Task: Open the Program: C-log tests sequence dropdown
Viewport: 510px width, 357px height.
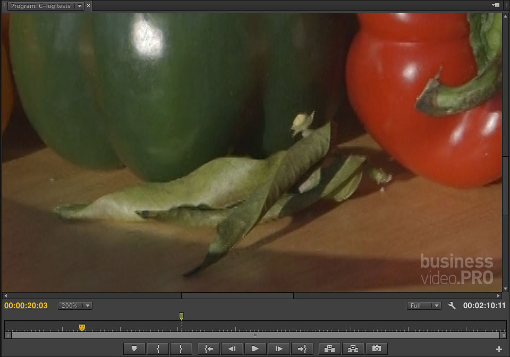Action: [79, 6]
